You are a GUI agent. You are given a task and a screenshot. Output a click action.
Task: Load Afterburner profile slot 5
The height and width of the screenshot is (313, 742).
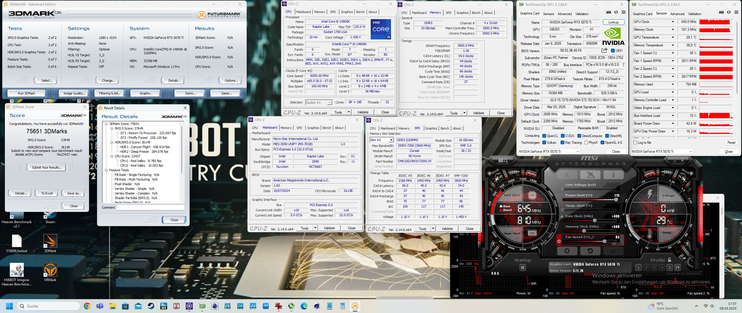click(670, 267)
